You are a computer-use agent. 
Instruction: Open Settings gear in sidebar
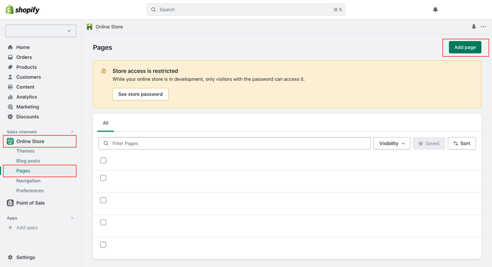pyautogui.click(x=25, y=257)
